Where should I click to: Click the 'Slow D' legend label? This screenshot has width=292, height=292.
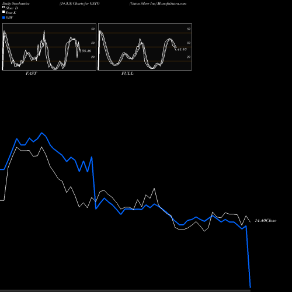[12, 8]
